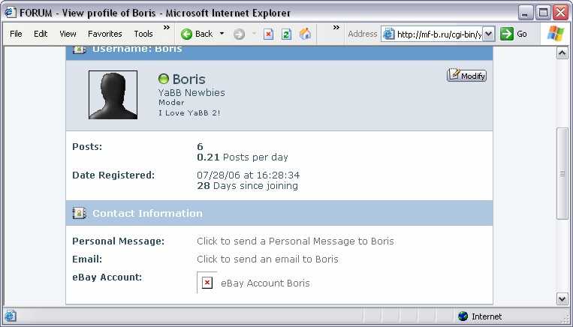Click 'Click to send a Personal Message to Boris'
The width and height of the screenshot is (573, 327).
tap(295, 241)
